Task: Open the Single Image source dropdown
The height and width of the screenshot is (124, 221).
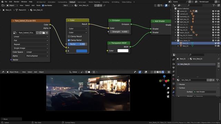Action: [31, 48]
